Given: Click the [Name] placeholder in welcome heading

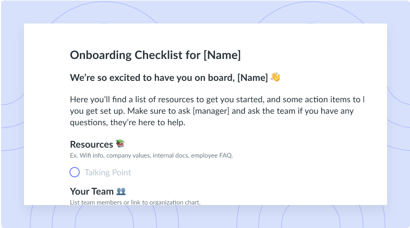Looking at the screenshot, I should 252,78.
